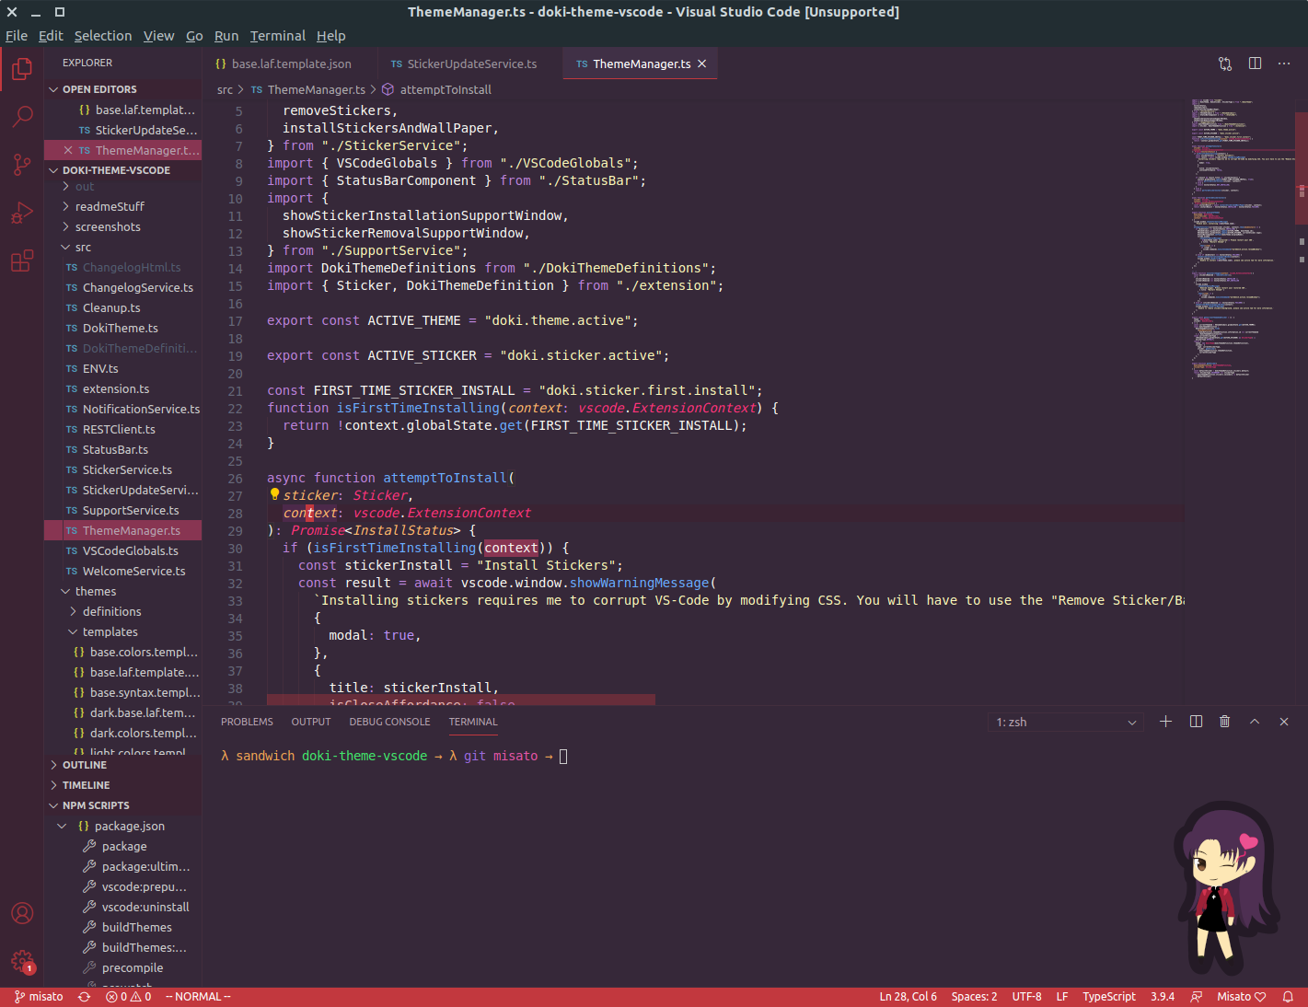Open the Source Control view
The image size is (1308, 1007).
(x=22, y=165)
